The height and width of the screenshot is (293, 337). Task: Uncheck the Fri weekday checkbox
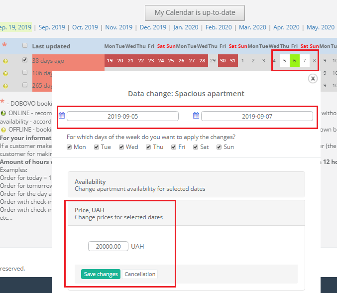(x=174, y=147)
